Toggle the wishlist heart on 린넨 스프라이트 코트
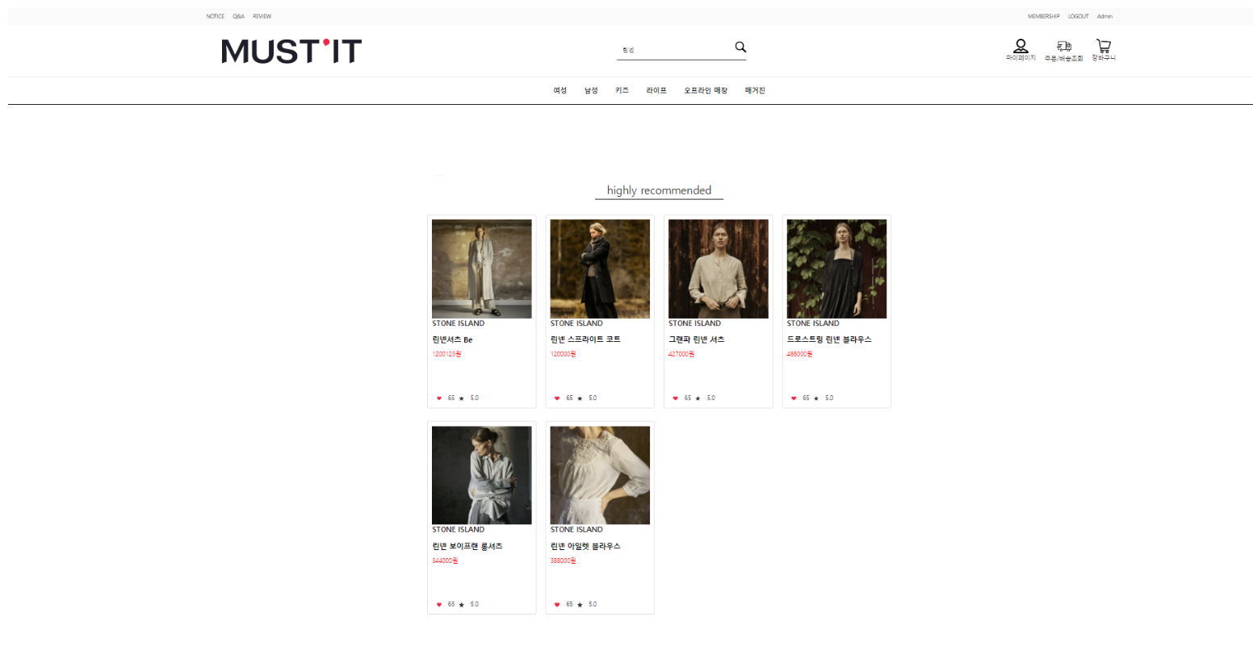 (557, 398)
